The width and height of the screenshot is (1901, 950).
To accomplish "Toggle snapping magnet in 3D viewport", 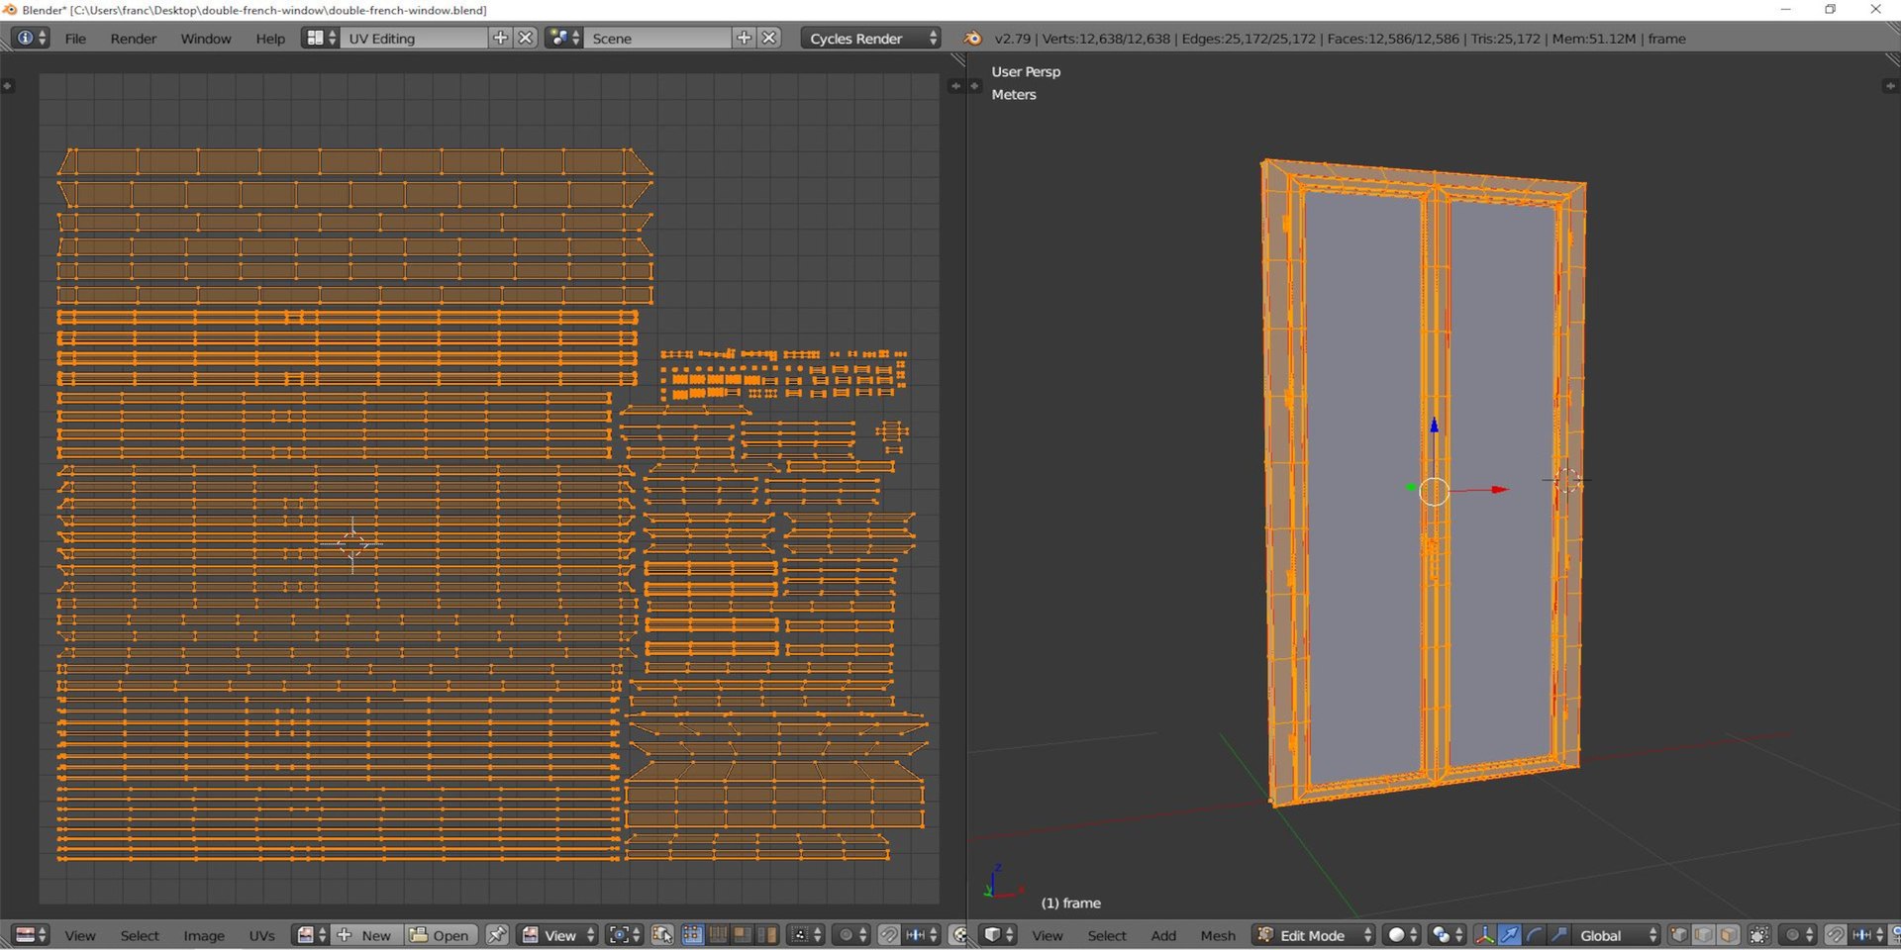I will pos(1836,935).
